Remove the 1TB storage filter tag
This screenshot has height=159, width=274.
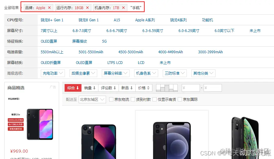(123, 8)
